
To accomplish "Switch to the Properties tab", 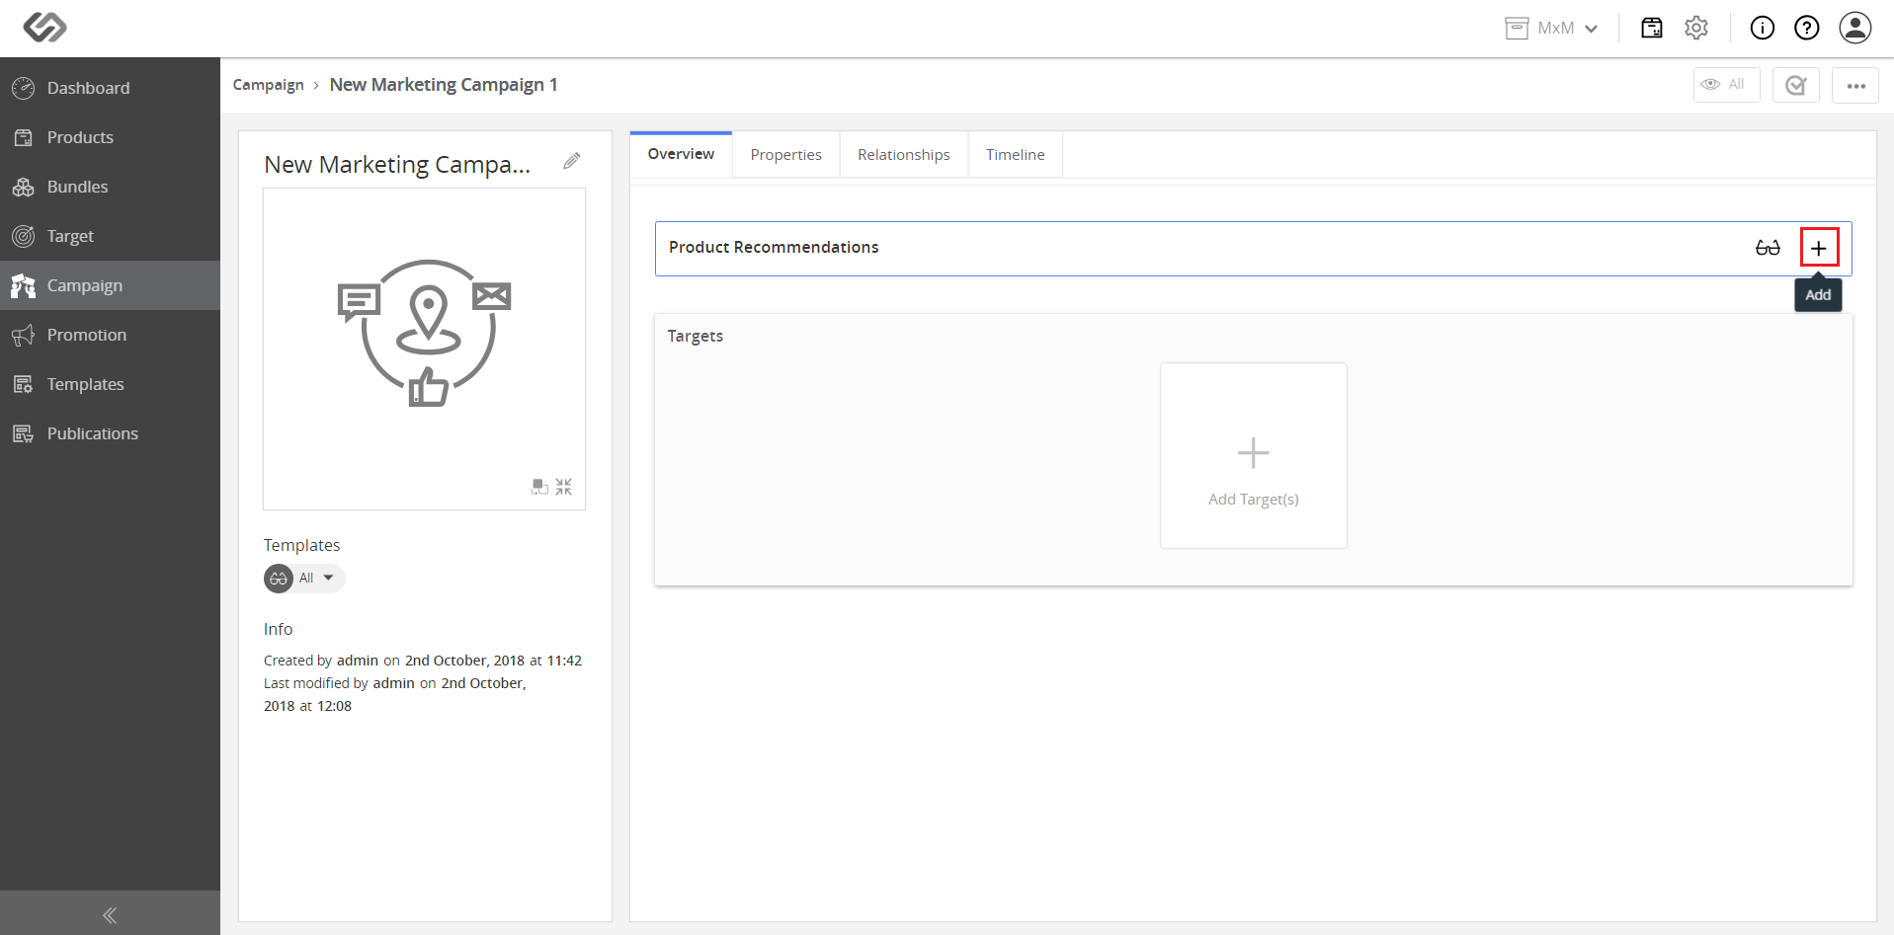I will tap(785, 155).
